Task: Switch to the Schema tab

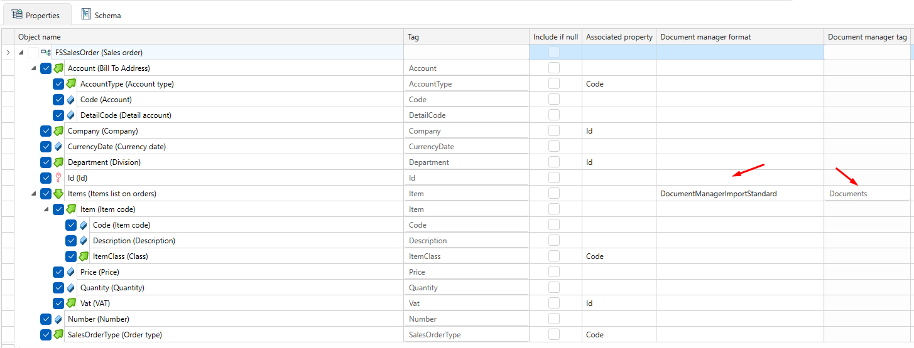Action: point(101,15)
